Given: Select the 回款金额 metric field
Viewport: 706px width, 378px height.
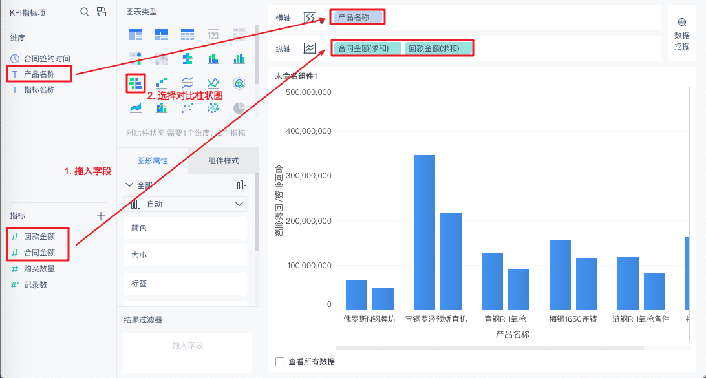Looking at the screenshot, I should click(x=39, y=236).
